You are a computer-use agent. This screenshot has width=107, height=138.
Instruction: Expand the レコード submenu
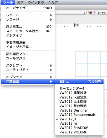(x=28, y=20)
